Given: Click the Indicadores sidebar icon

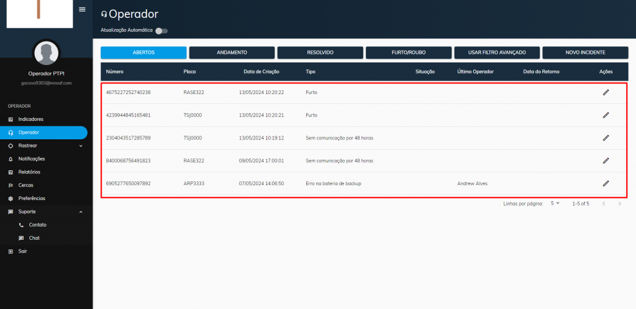Looking at the screenshot, I should click(x=11, y=120).
